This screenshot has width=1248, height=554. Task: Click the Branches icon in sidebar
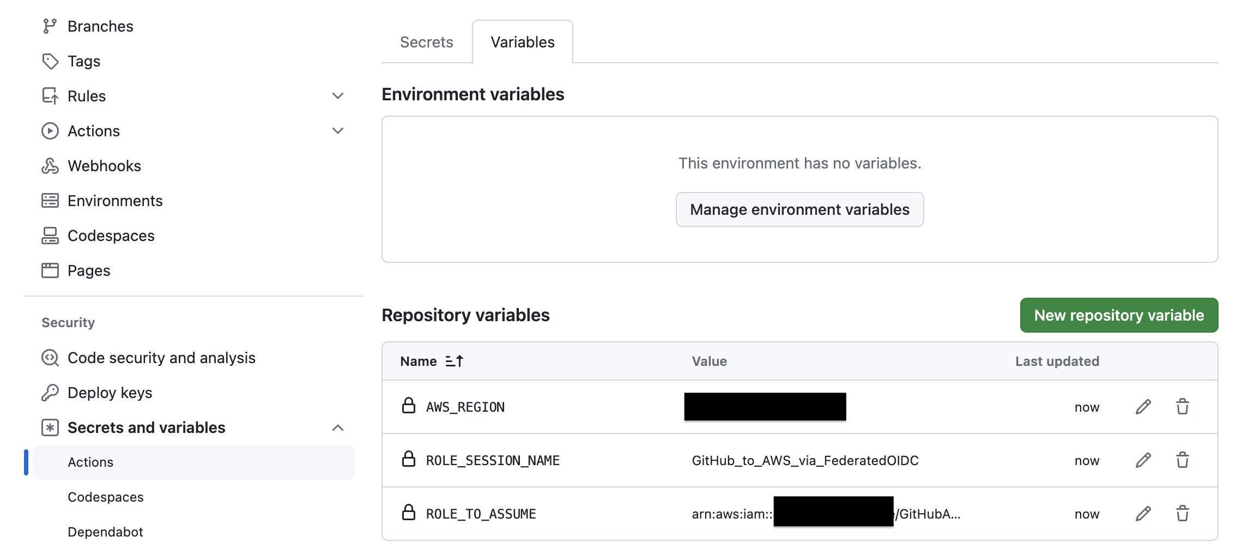tap(51, 26)
